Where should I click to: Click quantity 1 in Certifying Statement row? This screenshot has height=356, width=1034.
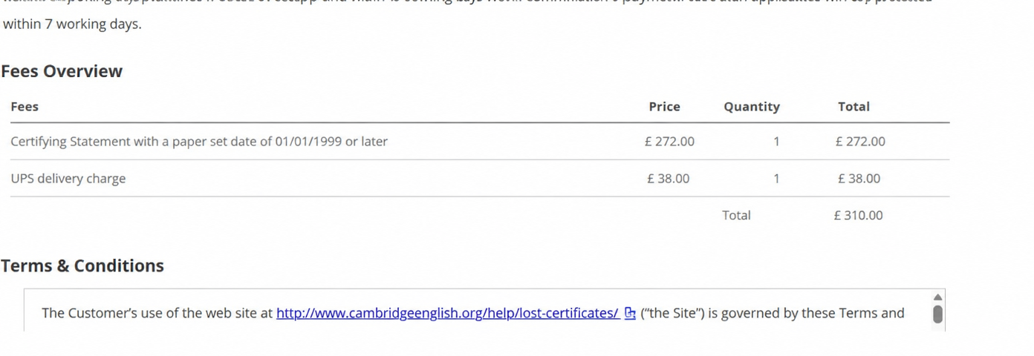[776, 142]
